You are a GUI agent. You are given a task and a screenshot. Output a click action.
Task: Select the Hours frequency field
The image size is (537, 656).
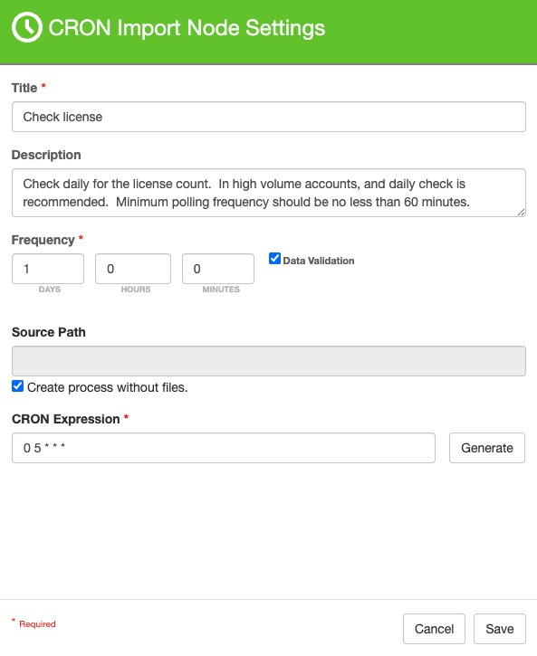coord(133,269)
